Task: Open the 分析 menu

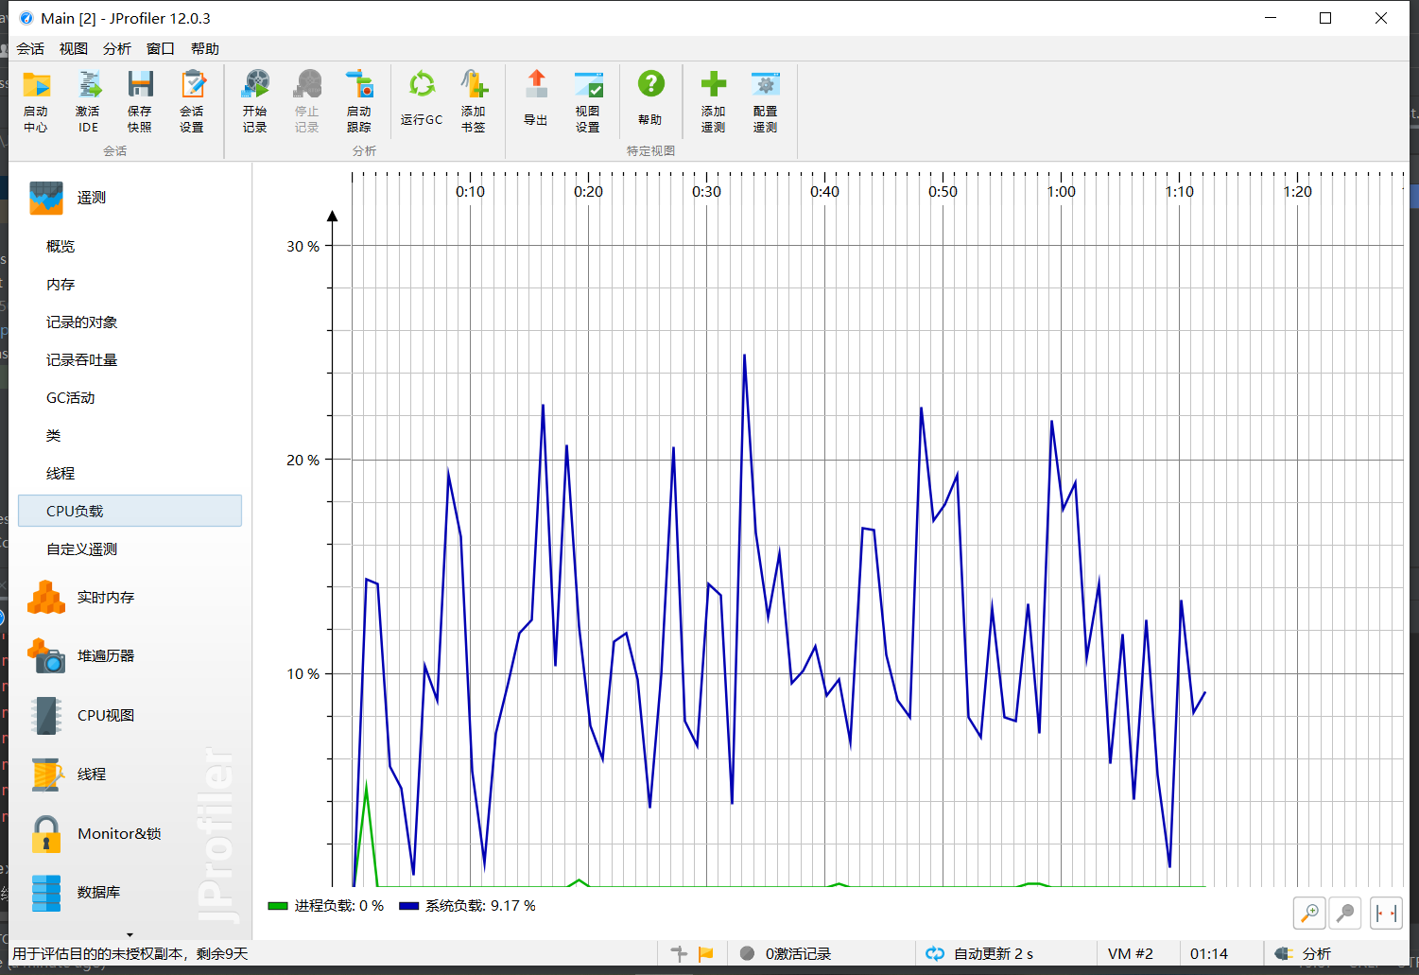Action: point(117,49)
